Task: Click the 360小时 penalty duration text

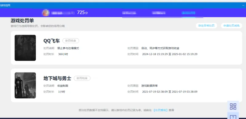Action: (63, 54)
